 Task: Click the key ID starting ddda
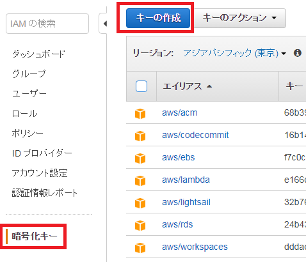[x=295, y=247]
